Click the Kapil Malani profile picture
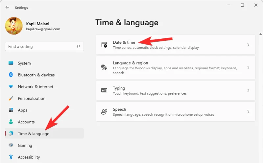 pos(14,26)
